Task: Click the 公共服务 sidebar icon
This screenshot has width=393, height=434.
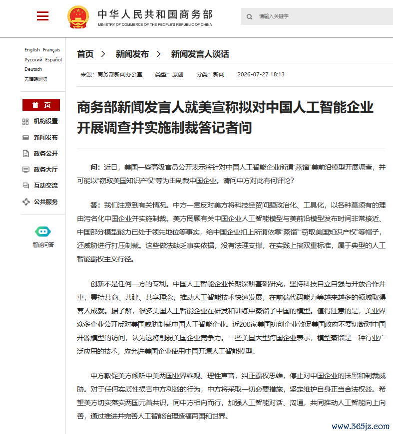Action: coord(26,202)
